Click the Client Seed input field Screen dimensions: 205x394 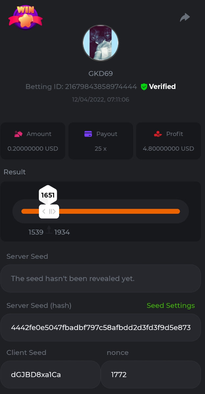50,375
